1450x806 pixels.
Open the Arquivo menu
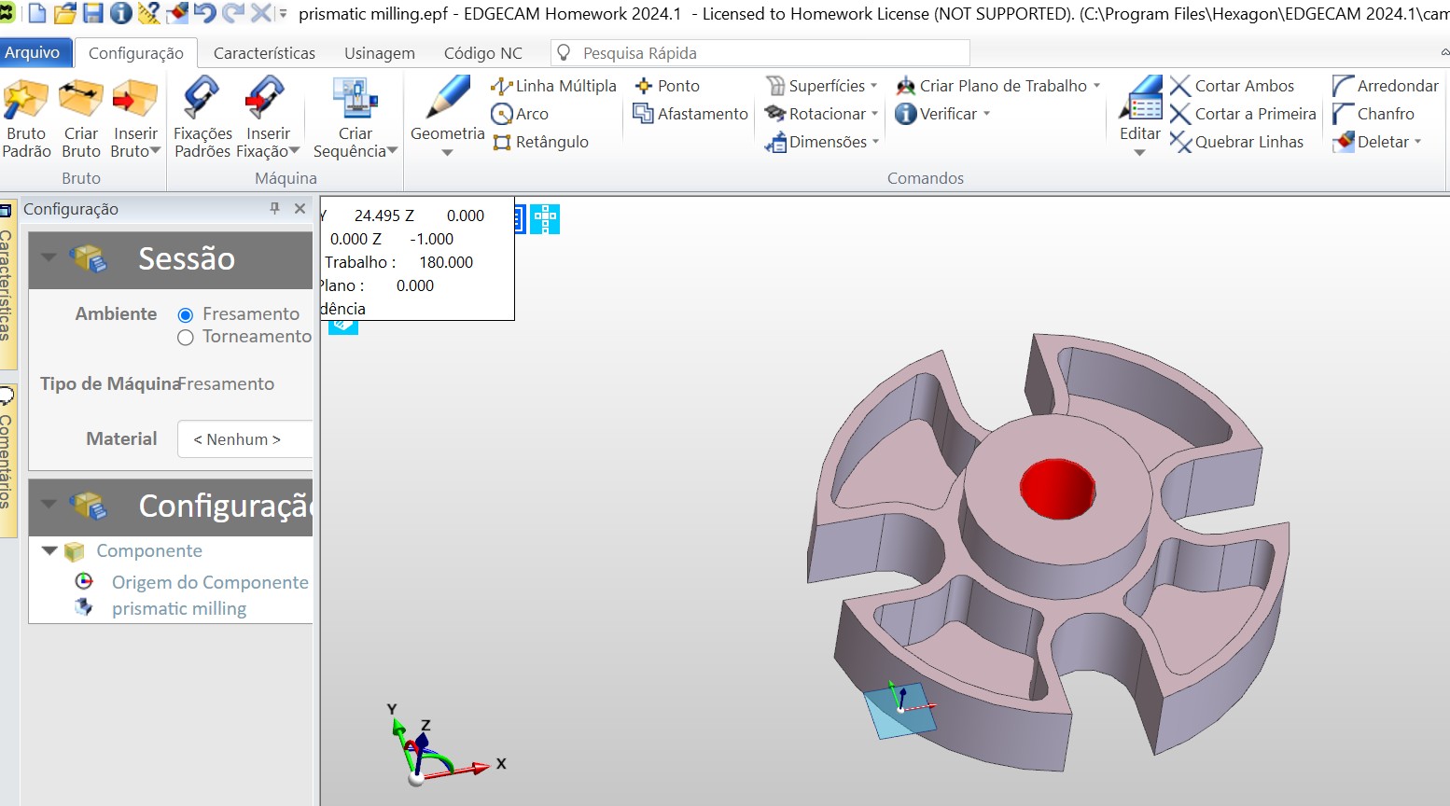coord(33,53)
